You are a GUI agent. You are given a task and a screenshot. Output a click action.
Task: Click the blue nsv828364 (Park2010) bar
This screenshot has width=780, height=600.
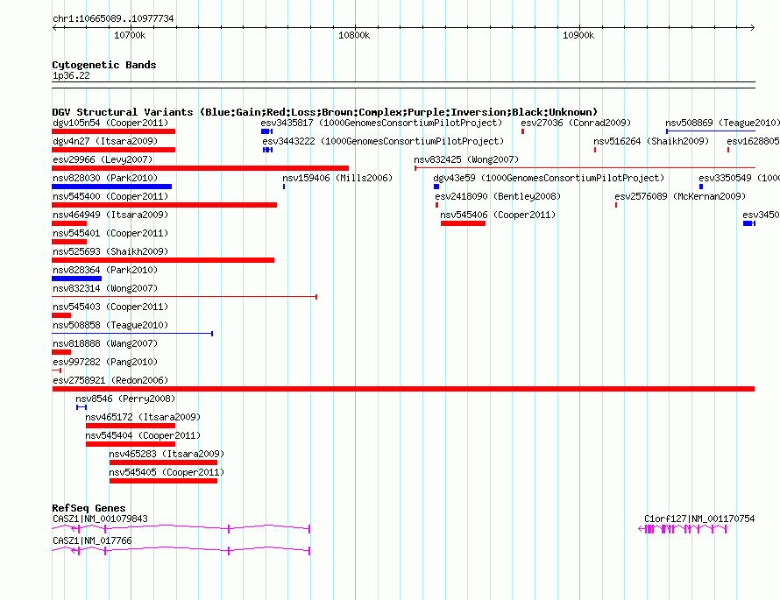click(76, 279)
